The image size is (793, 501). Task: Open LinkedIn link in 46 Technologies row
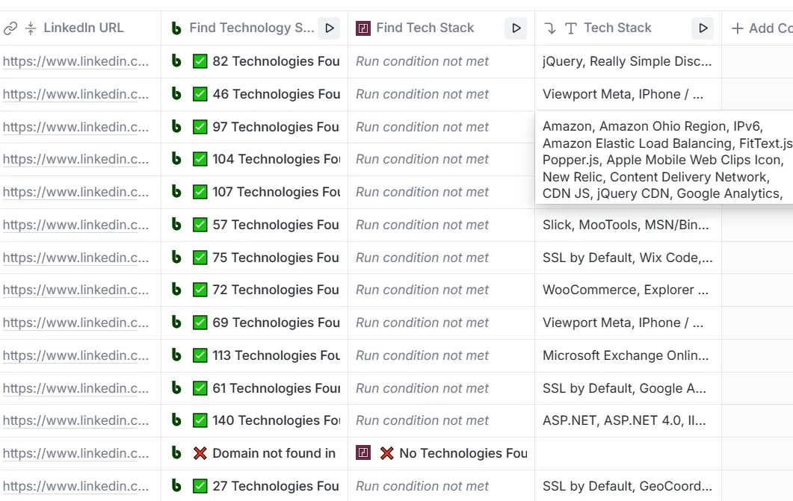coord(75,94)
